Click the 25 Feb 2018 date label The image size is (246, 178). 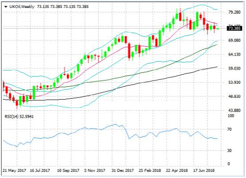150,171
